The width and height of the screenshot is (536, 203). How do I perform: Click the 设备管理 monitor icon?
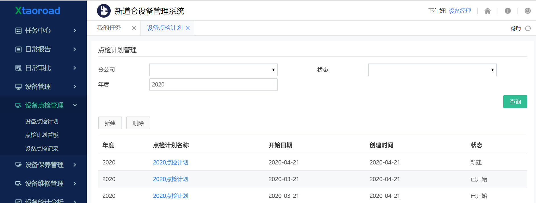coord(18,87)
